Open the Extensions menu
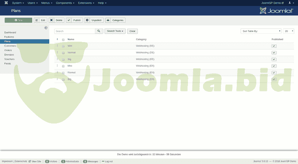 pyautogui.click(x=87, y=3)
